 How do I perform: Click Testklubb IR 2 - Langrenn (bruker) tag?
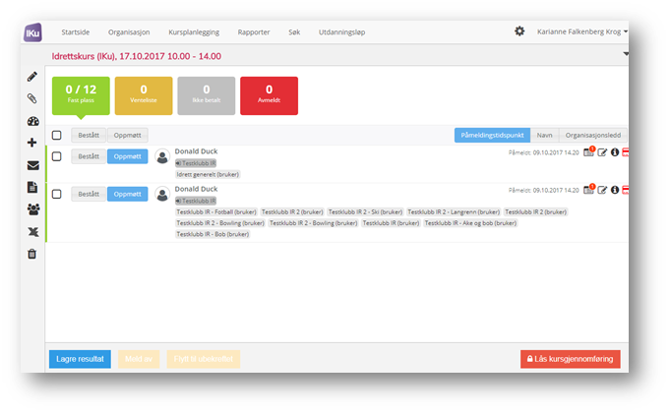coord(454,211)
